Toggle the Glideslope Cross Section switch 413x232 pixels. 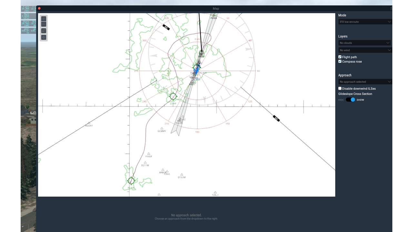pos(350,100)
